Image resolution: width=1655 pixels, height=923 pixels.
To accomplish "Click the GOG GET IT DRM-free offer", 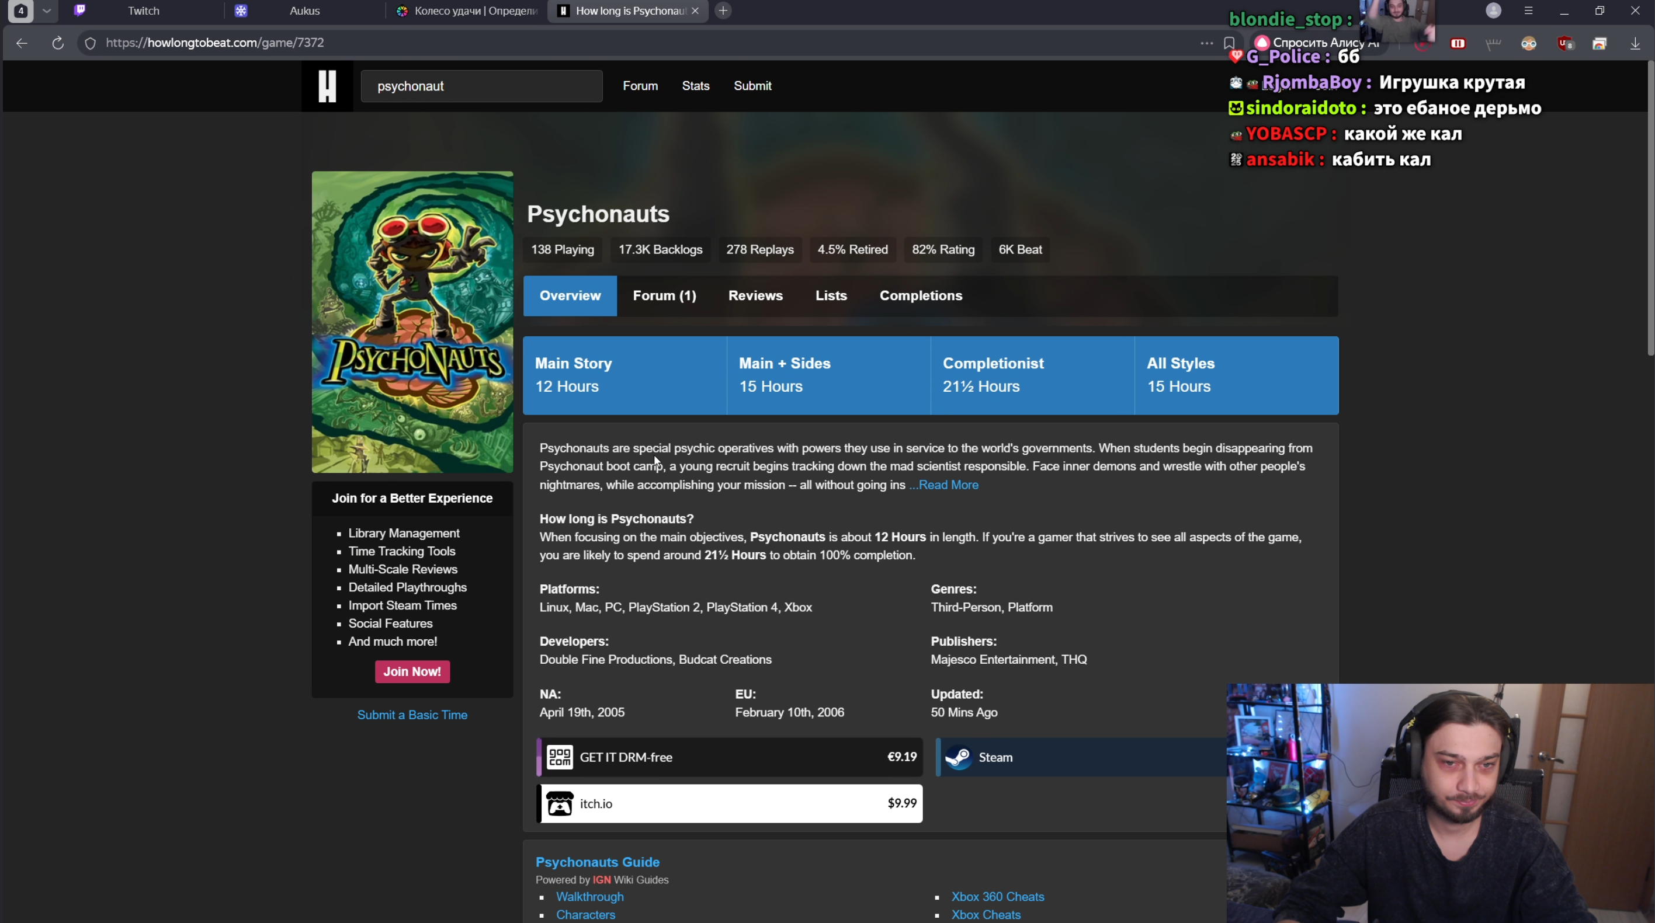I will (x=729, y=757).
